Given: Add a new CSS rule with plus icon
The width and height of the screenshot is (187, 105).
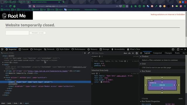Looking at the screenshot, I should tap(133, 53).
